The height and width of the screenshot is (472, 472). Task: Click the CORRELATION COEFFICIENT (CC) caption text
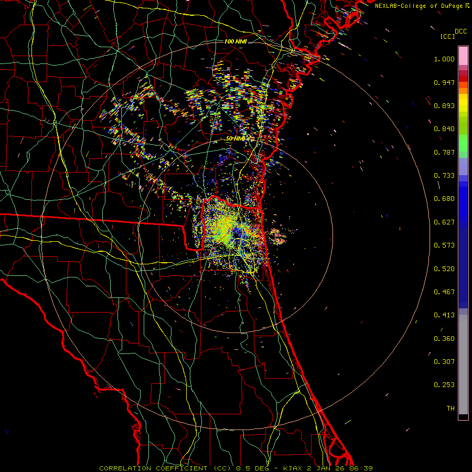165,468
